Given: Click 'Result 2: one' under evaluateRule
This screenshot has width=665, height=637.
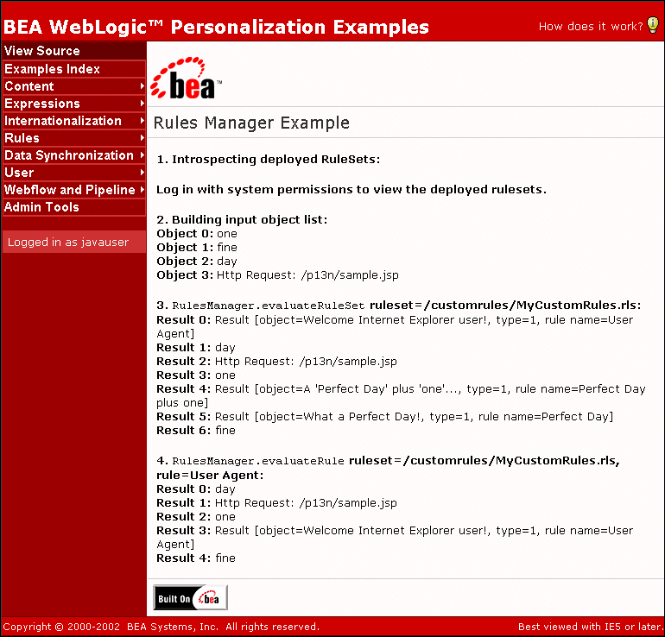Looking at the screenshot, I should (196, 517).
